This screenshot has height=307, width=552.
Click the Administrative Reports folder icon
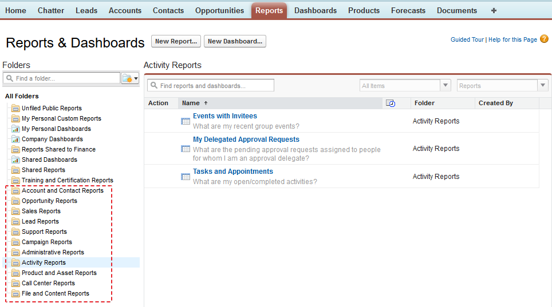click(x=15, y=252)
